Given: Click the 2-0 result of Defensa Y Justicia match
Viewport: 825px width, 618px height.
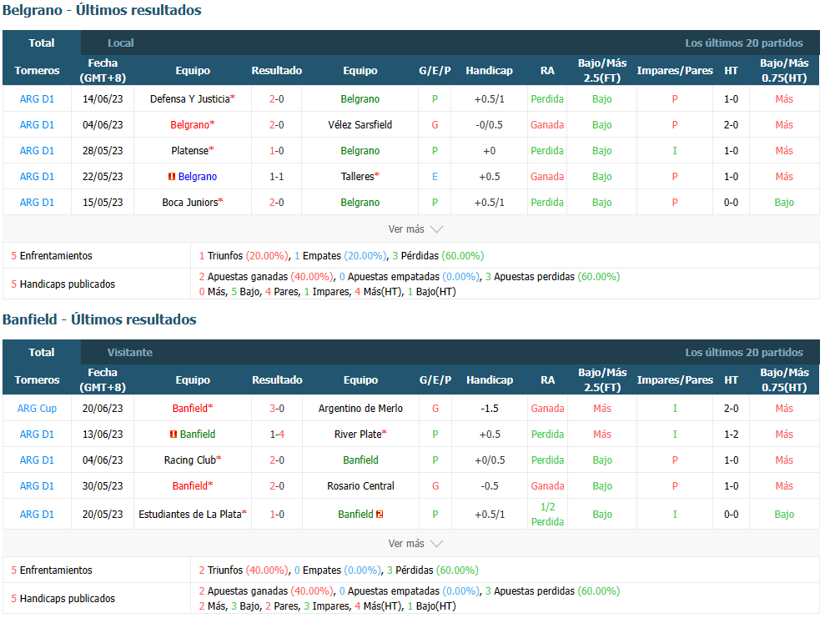Looking at the screenshot, I should point(277,99).
